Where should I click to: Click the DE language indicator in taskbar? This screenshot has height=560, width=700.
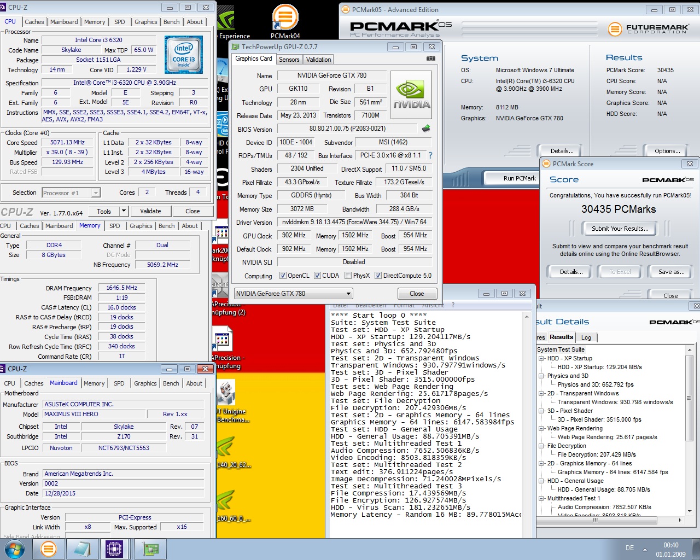(629, 548)
